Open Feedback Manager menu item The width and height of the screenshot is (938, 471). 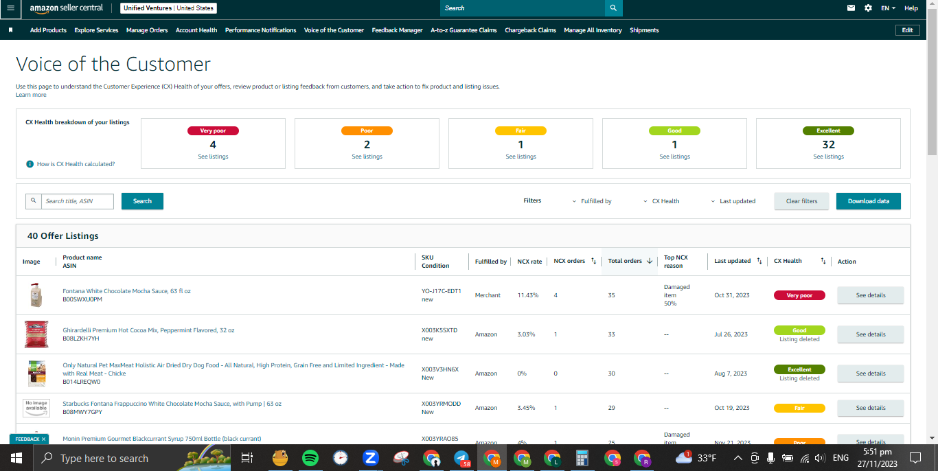click(x=397, y=30)
